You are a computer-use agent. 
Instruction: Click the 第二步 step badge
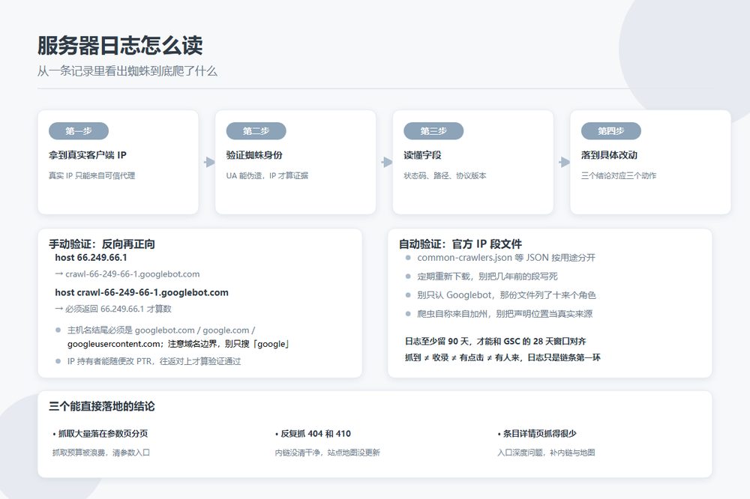(x=256, y=131)
